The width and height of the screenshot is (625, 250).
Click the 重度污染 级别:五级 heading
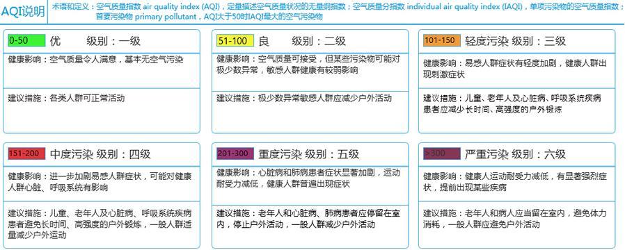click(308, 153)
